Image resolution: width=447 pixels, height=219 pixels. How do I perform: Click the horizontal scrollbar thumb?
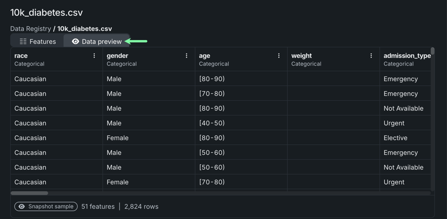[29, 193]
